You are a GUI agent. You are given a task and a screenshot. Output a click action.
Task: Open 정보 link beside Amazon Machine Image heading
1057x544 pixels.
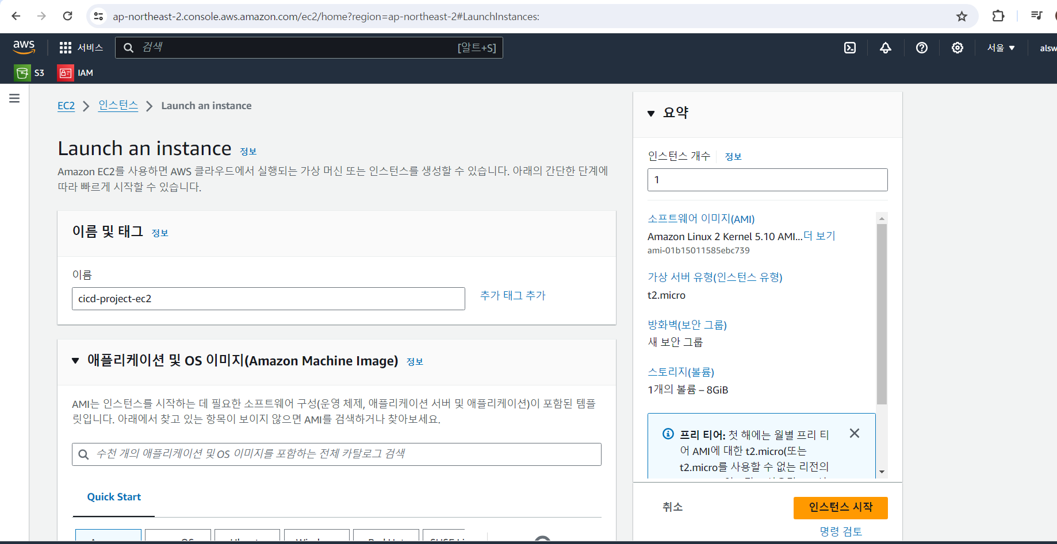click(x=415, y=361)
